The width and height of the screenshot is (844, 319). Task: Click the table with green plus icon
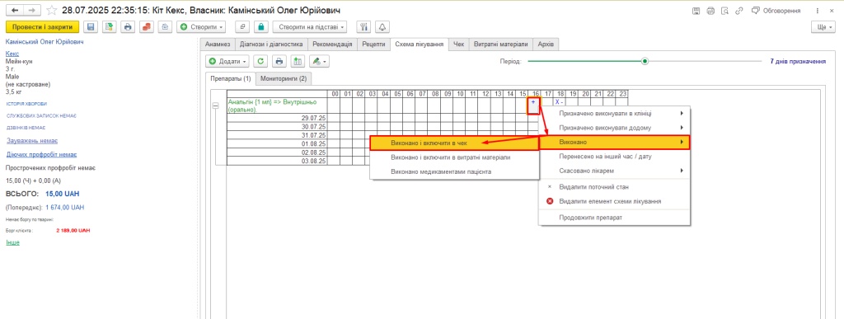pyautogui.click(x=298, y=61)
